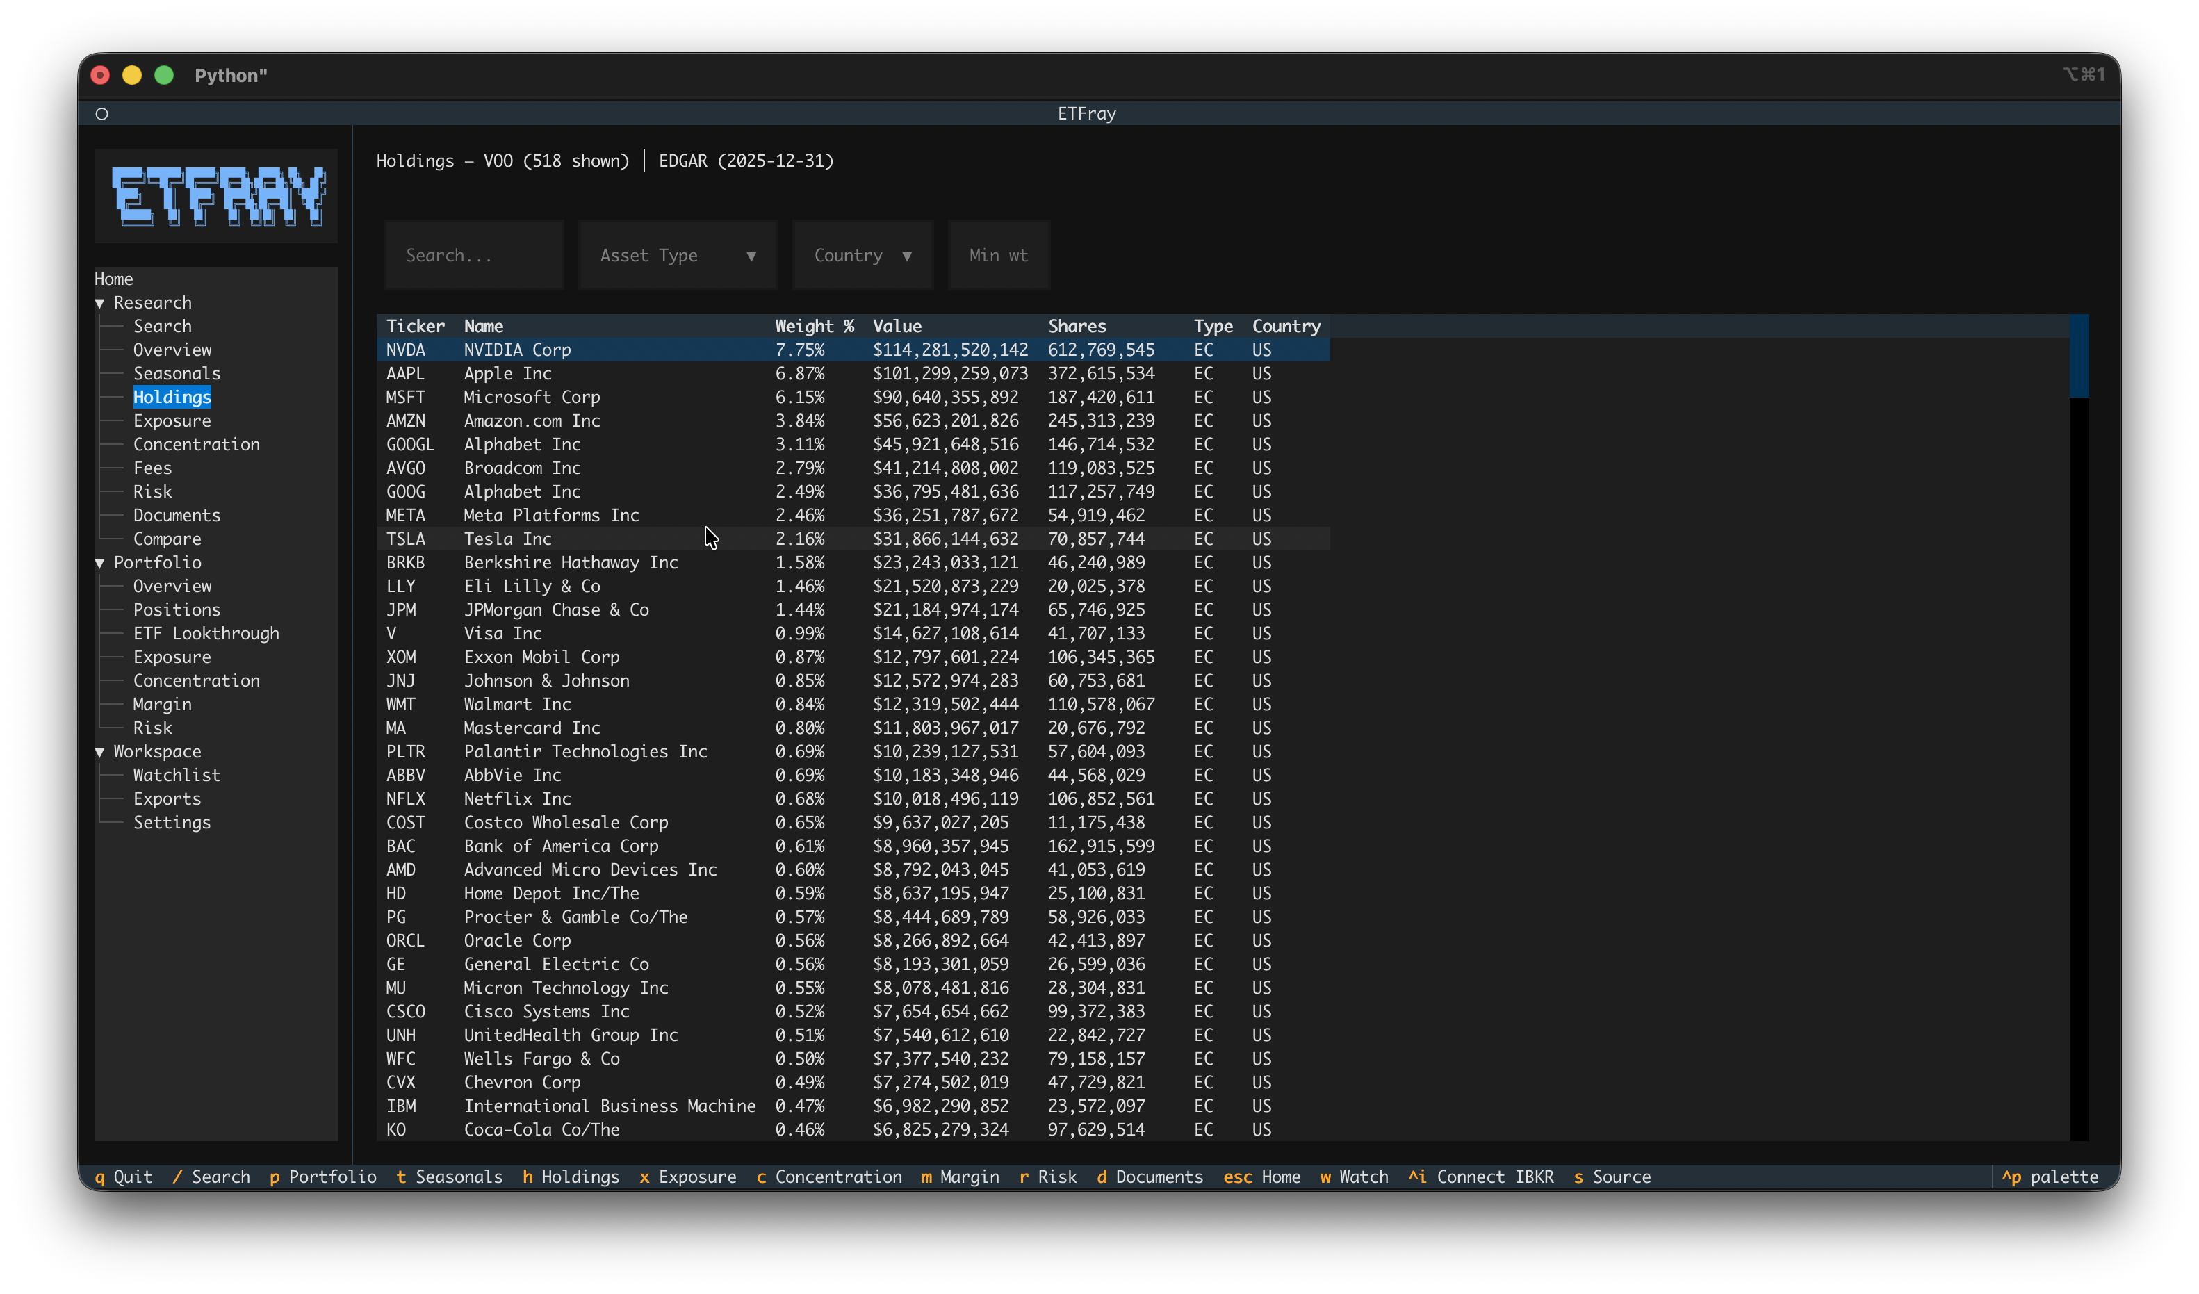Select the NVDA NVIDIA Corp row
The width and height of the screenshot is (2199, 1294).
click(853, 350)
